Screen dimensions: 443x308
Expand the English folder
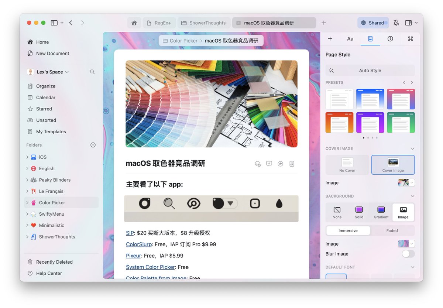[27, 169]
